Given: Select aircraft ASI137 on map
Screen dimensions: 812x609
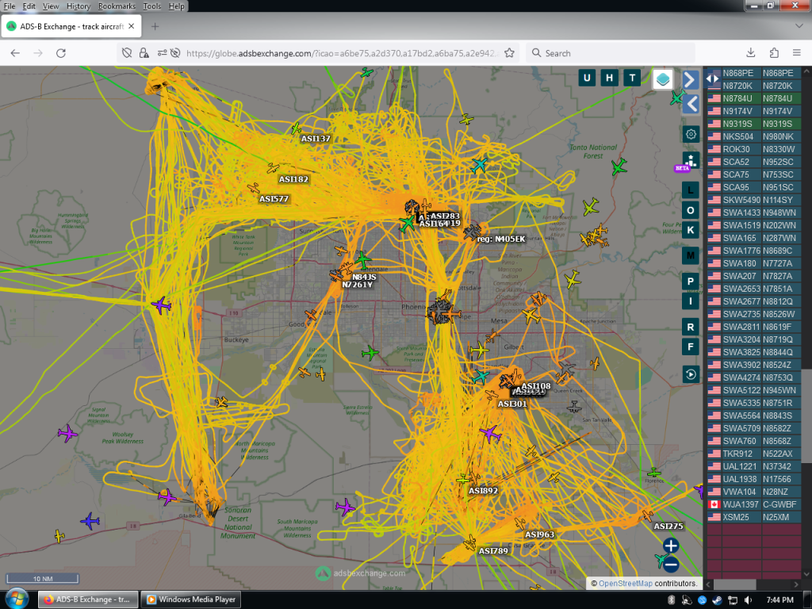Looking at the screenshot, I should [x=297, y=128].
